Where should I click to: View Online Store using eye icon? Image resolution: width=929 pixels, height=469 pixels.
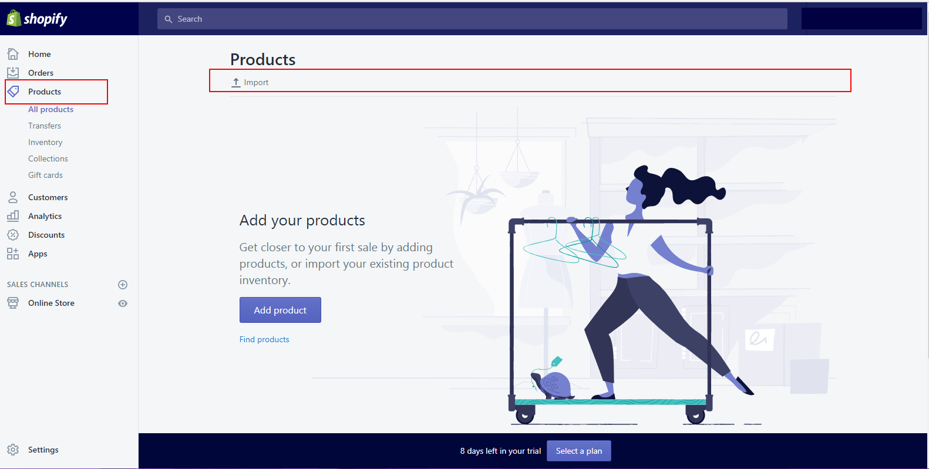click(123, 303)
